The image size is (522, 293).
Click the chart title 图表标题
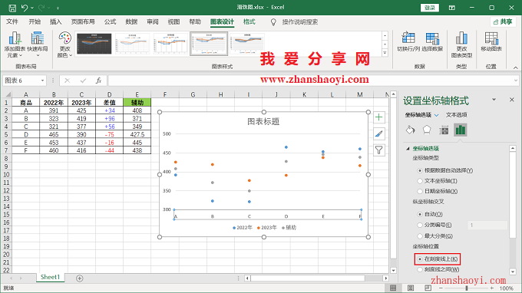click(263, 122)
